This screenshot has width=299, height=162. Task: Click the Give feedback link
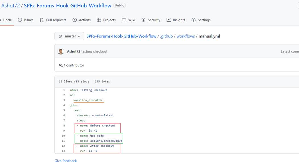coord(66,161)
